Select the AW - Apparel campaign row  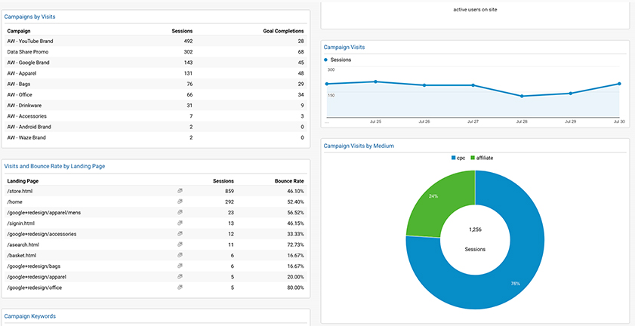[x=156, y=73]
